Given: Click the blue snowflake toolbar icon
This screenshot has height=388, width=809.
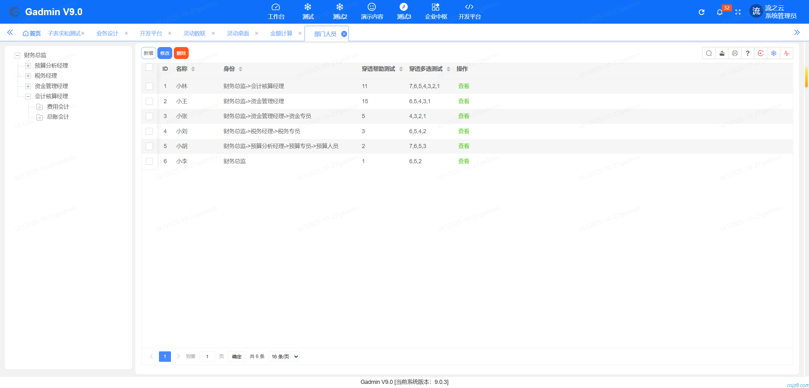Looking at the screenshot, I should [x=774, y=53].
